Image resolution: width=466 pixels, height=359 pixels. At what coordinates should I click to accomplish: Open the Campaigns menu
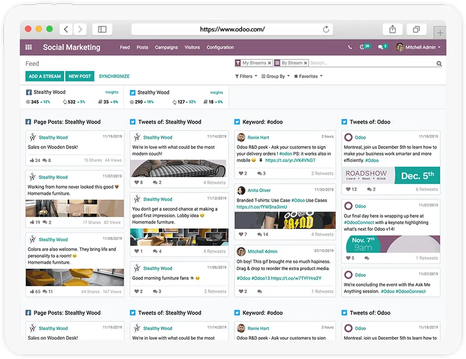pyautogui.click(x=166, y=47)
